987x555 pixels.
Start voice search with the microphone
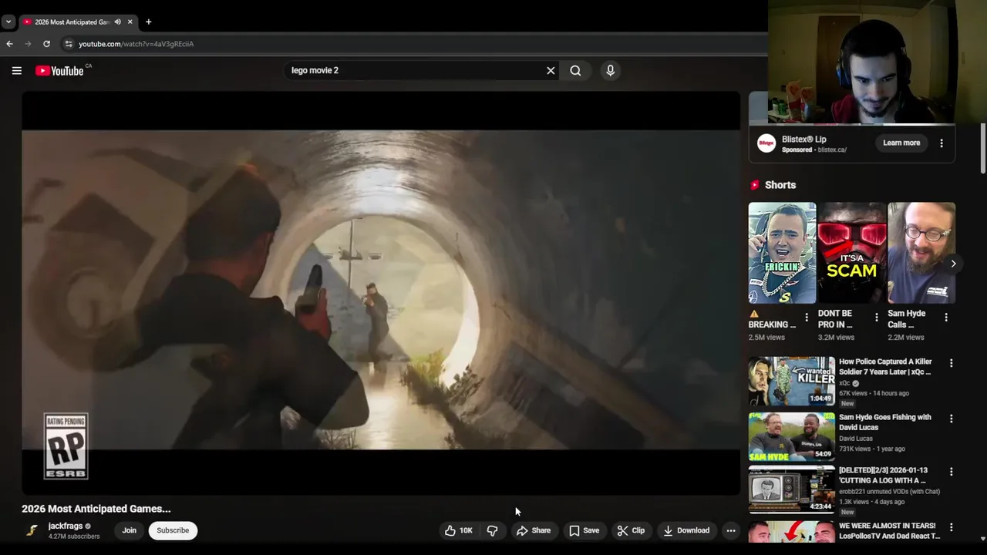tap(610, 70)
